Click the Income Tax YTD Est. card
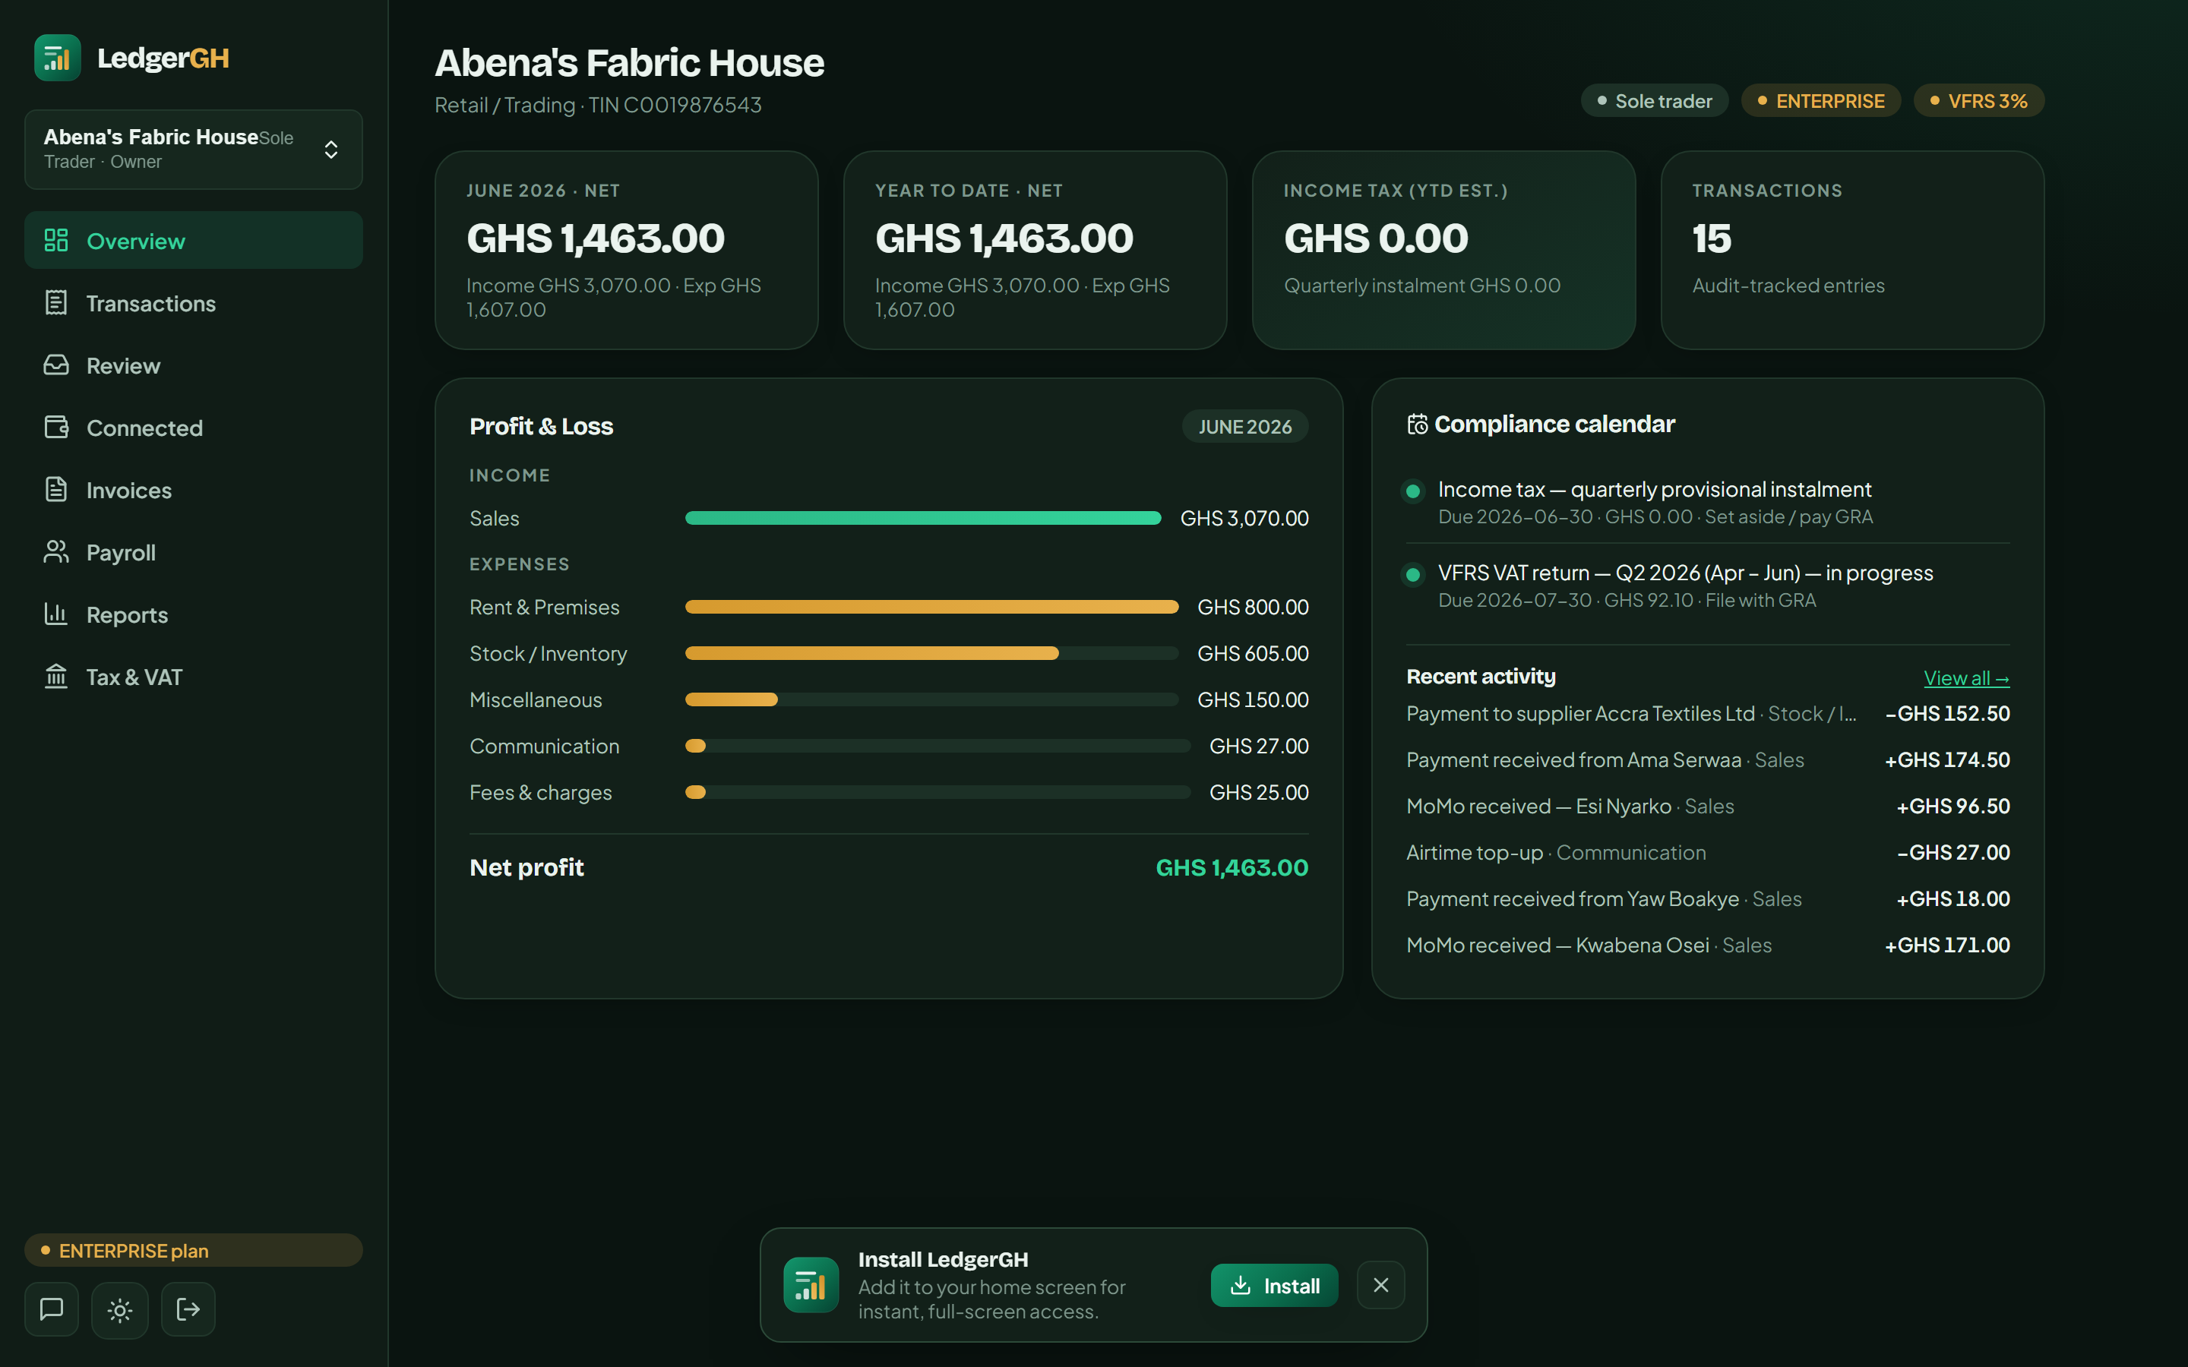The image size is (2188, 1367). click(1444, 251)
